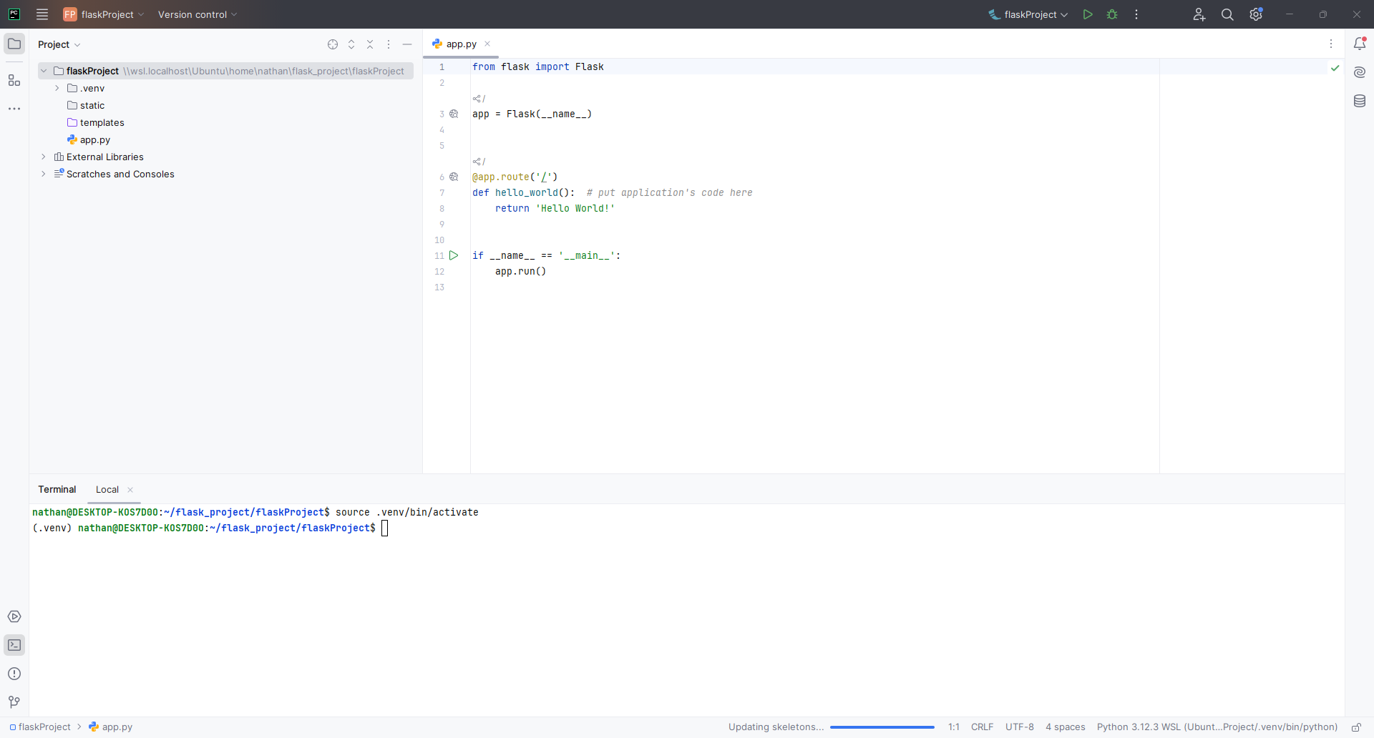Switch to the Local terminal tab
This screenshot has width=1374, height=738.
pyautogui.click(x=107, y=490)
